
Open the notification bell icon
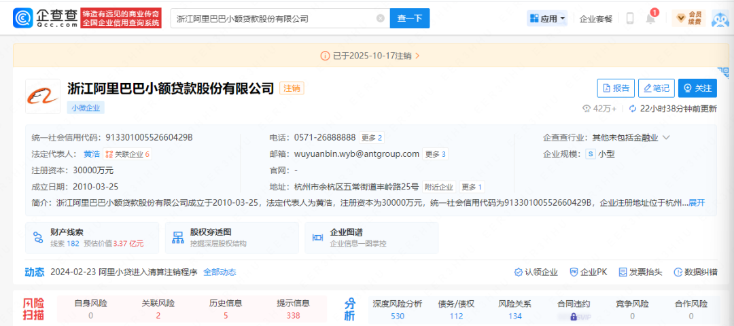tap(650, 19)
